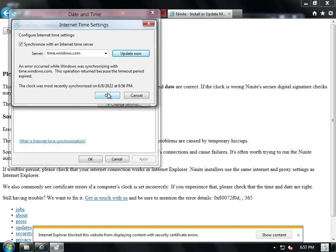Open the Favorites star icon
Image resolution: width=336 pixels, height=252 pixels.
pos(323,13)
